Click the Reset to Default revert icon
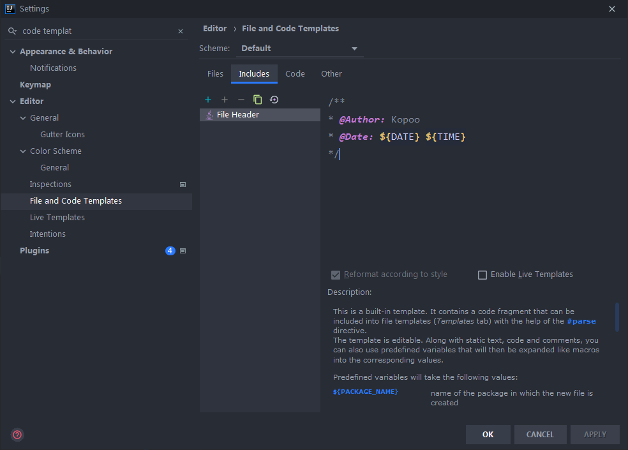 click(274, 100)
